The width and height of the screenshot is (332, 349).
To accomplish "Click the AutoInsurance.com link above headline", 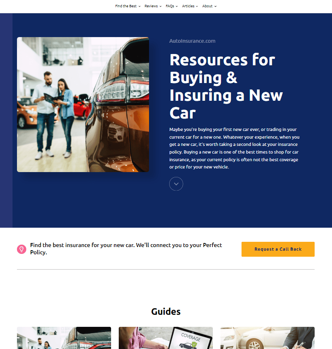I will [192, 41].
